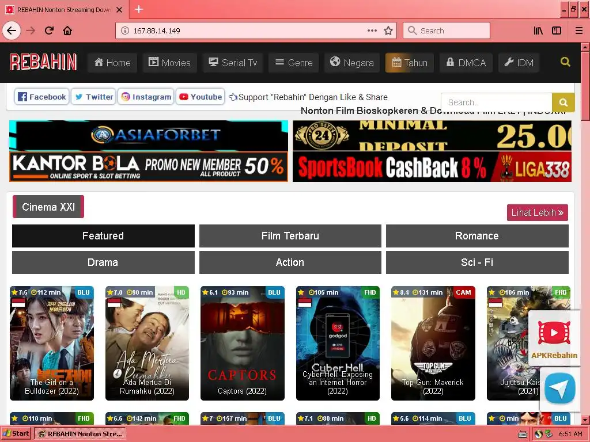
Task: Open the Top Gun: Maverick poster
Action: (433, 343)
